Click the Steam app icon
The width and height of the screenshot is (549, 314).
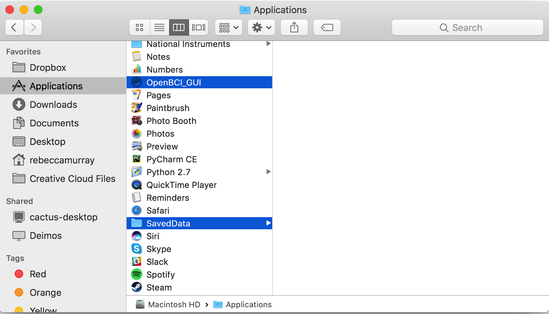[x=137, y=287]
